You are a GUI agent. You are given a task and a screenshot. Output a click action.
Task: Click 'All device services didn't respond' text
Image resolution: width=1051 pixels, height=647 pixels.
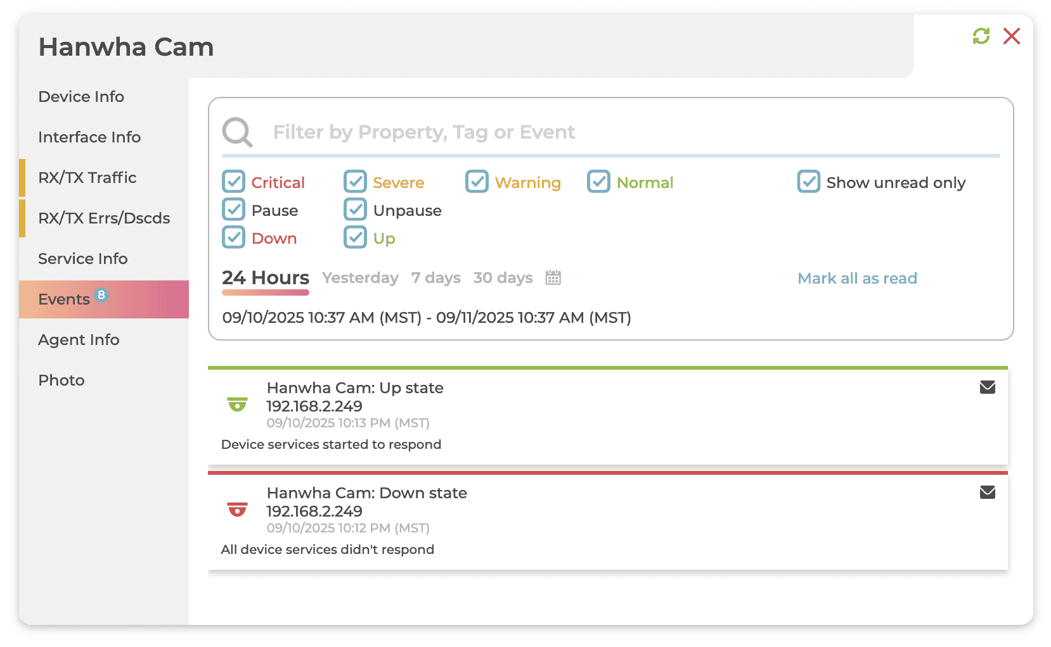tap(328, 550)
